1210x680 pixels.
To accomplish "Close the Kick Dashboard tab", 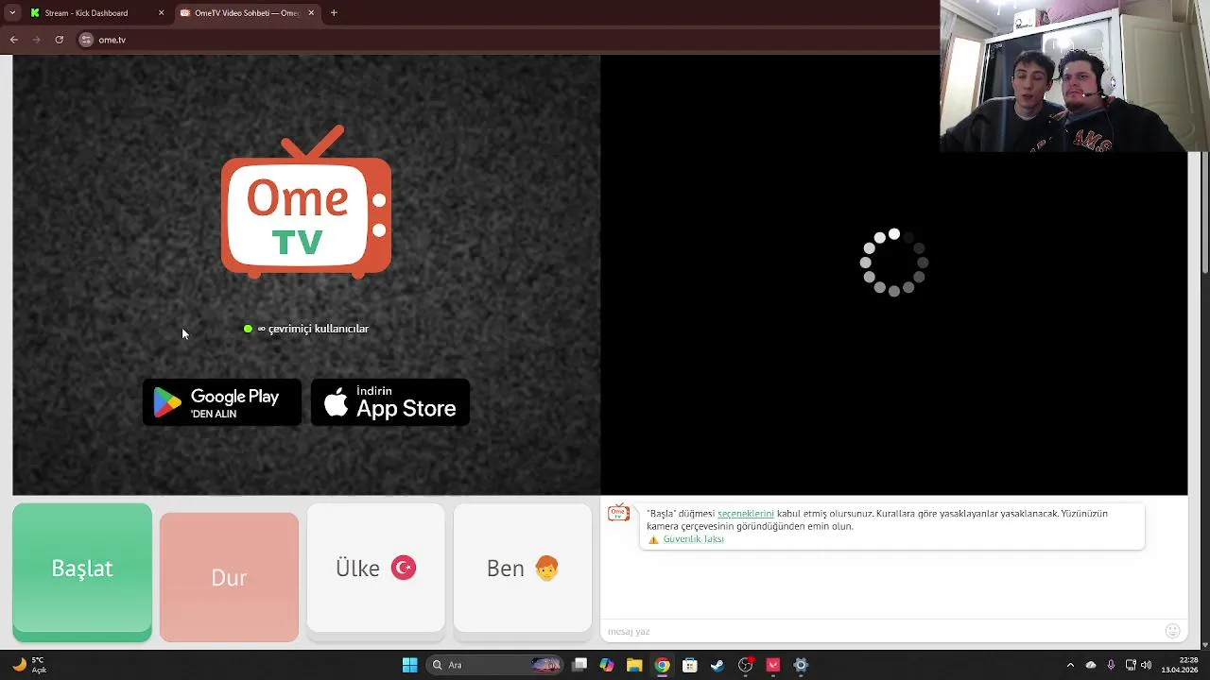I will (161, 13).
